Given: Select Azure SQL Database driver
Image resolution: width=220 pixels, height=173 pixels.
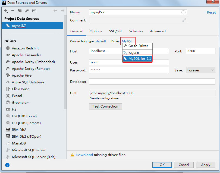Looking at the screenshot, I should tap(28, 82).
